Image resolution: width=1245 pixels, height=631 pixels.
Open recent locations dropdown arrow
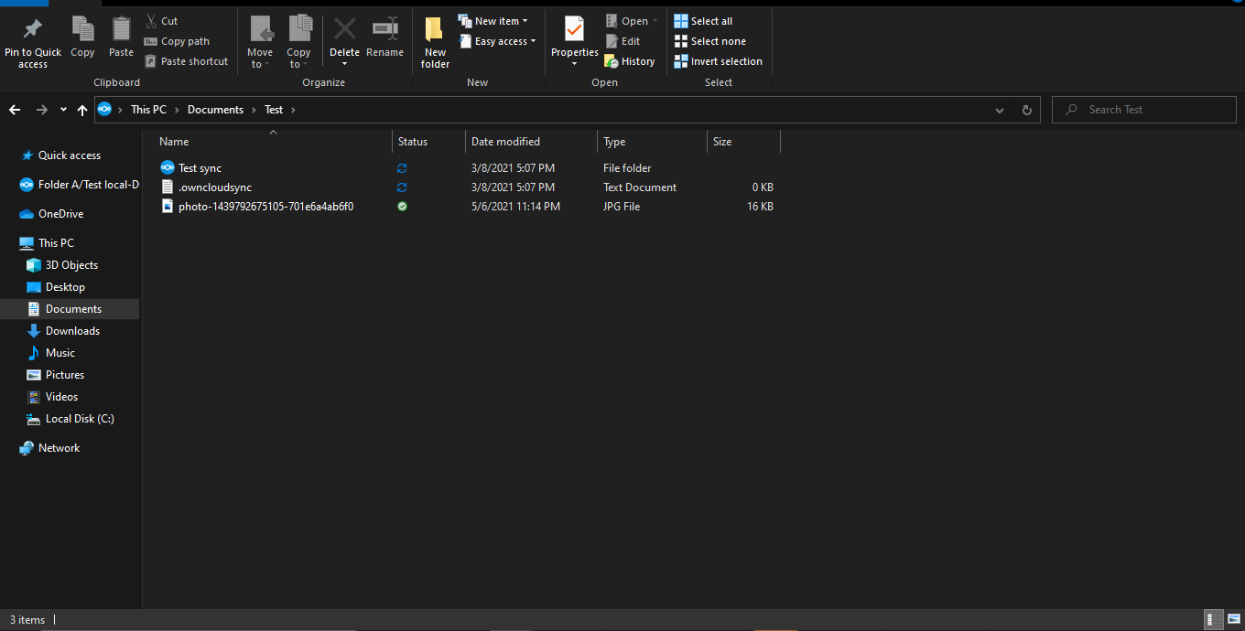coord(63,110)
